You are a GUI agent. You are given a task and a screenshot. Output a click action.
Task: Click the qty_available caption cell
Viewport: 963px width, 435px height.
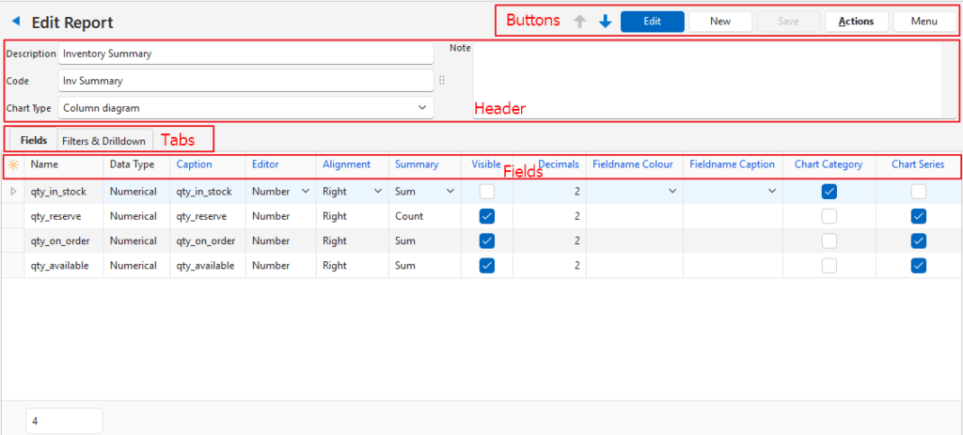click(x=208, y=265)
